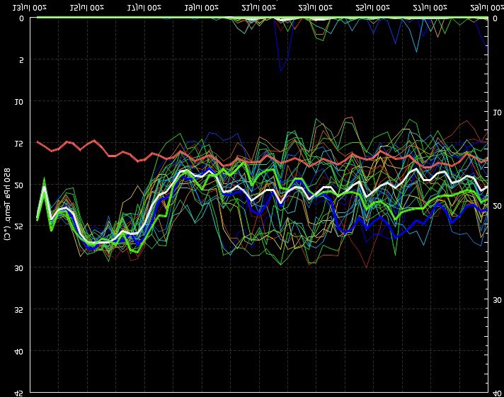This screenshot has width=504, height=397.
Task: Click the flipped date label 25Jul 00z
Action: (x=373, y=8)
